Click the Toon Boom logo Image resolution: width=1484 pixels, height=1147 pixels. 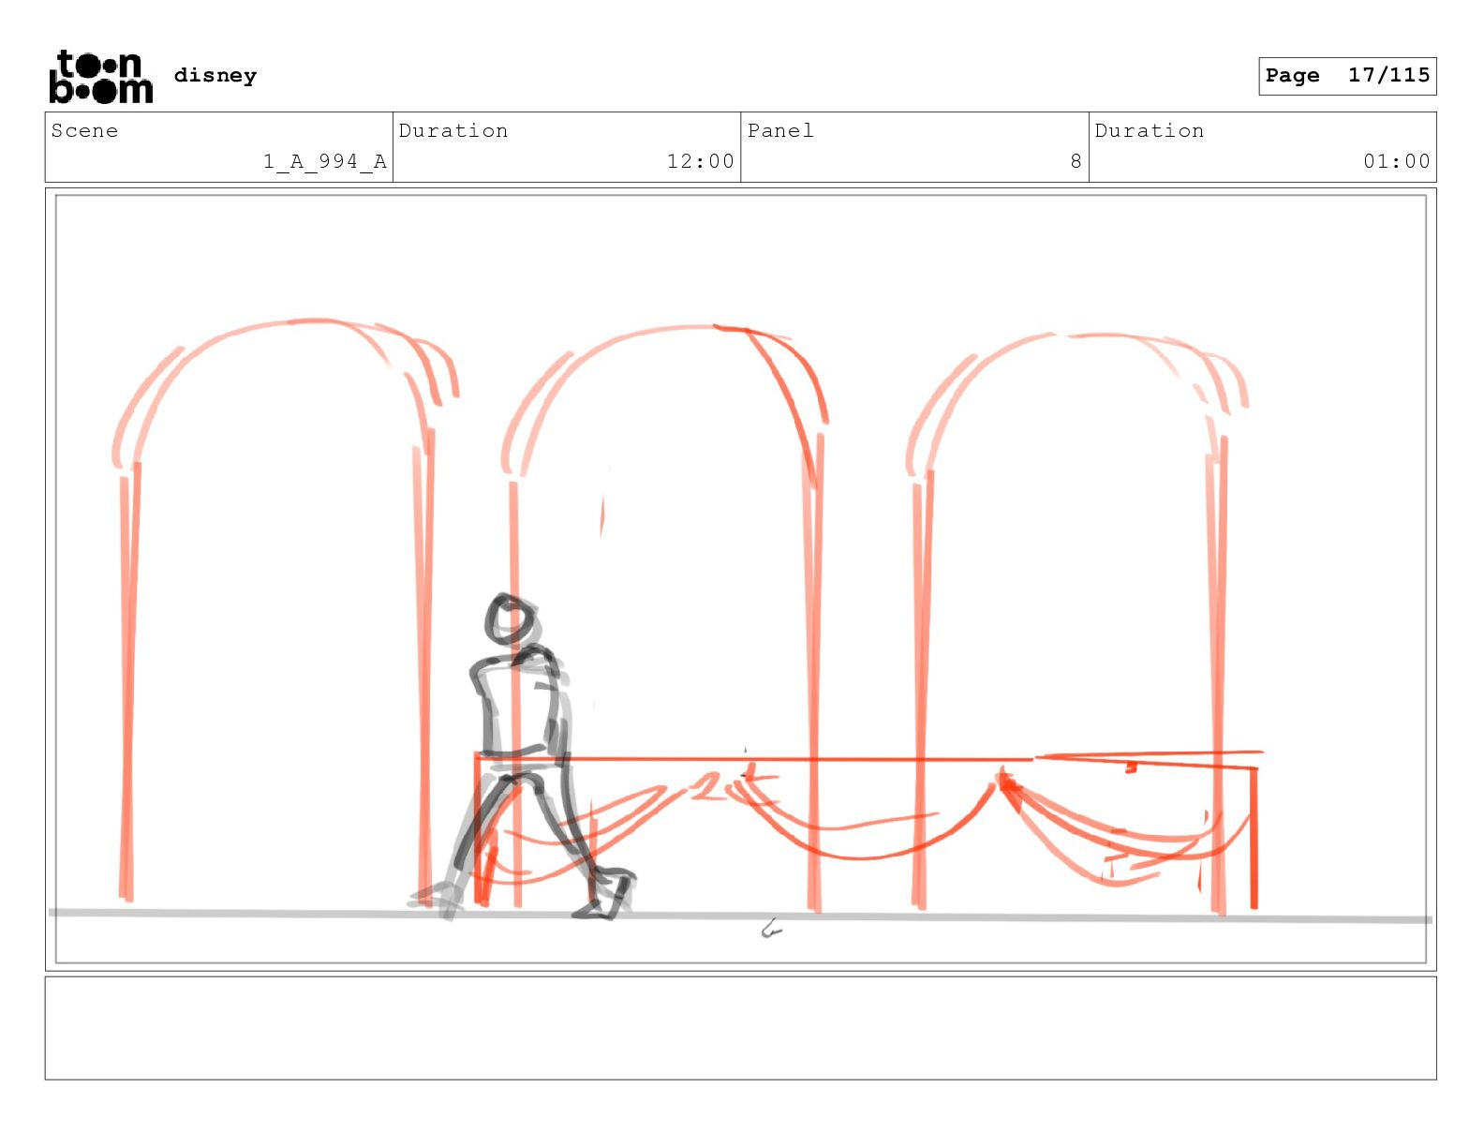point(100,77)
